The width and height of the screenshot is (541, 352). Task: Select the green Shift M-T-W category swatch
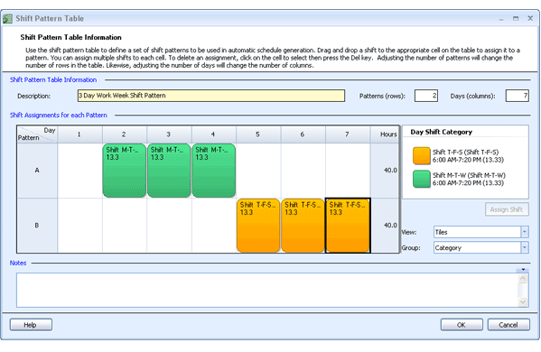(421, 179)
